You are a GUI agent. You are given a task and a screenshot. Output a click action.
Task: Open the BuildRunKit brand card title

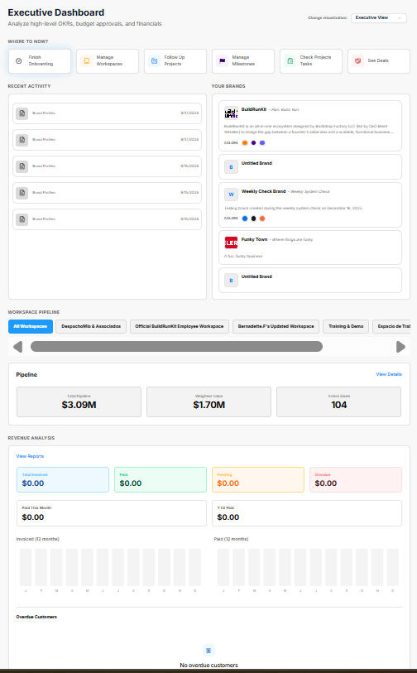(253, 109)
